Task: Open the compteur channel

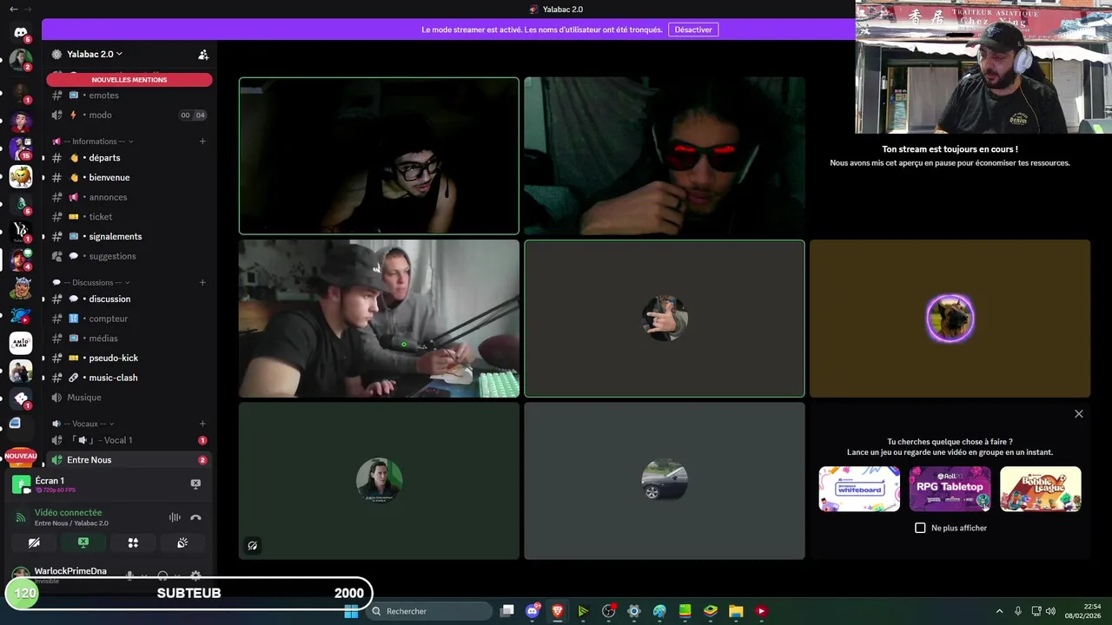Action: click(x=129, y=319)
